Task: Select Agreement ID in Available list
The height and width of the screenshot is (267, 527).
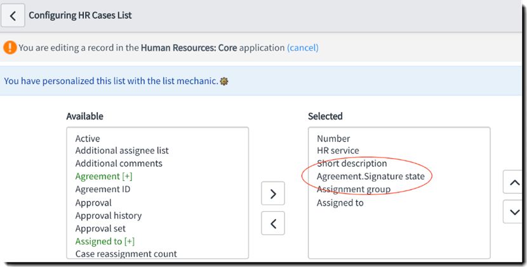Action: pos(102,189)
